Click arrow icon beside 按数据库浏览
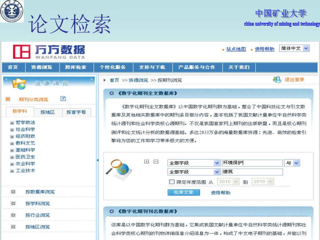 (x=13, y=192)
